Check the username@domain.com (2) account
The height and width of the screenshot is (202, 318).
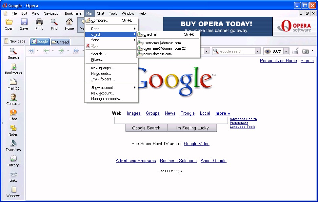tap(168, 48)
